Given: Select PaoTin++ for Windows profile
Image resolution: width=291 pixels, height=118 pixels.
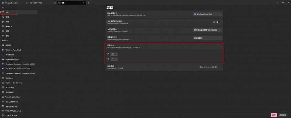Looking at the screenshot, I should point(19,83).
